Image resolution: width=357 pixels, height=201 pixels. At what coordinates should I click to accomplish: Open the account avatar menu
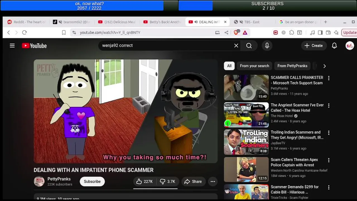(x=349, y=46)
